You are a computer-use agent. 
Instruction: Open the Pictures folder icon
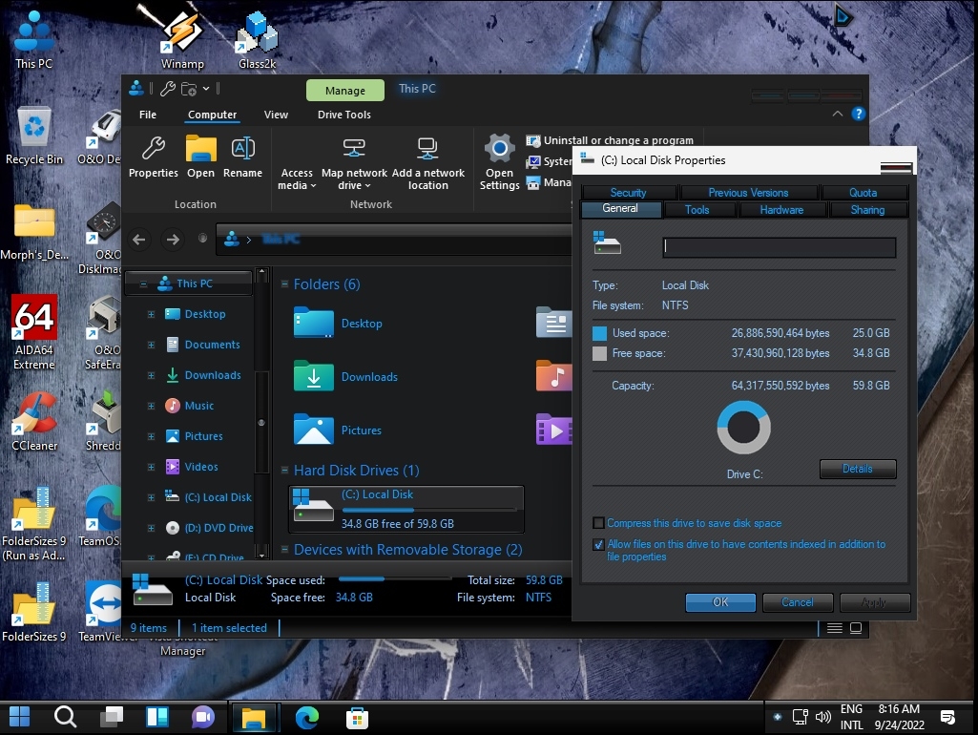(x=314, y=430)
